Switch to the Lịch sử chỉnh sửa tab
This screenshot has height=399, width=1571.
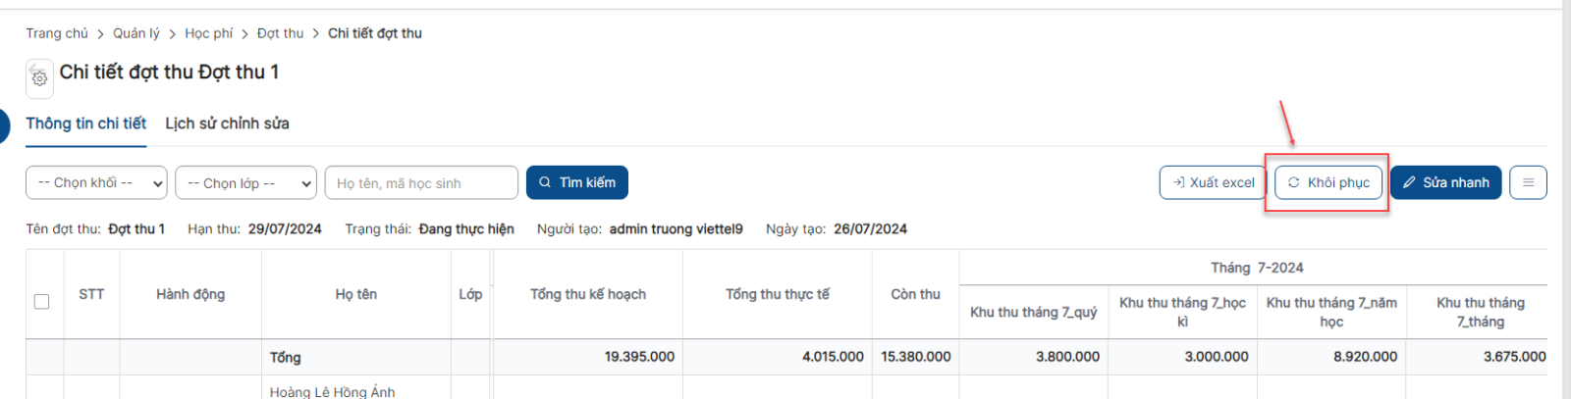coord(227,124)
